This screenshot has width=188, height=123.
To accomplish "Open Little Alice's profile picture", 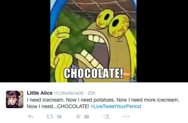I will coord(15,99).
